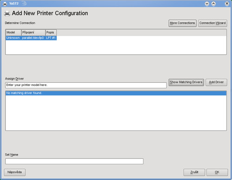This screenshot has height=180, width=232.
Task: Open More Connections
Action: (182, 23)
